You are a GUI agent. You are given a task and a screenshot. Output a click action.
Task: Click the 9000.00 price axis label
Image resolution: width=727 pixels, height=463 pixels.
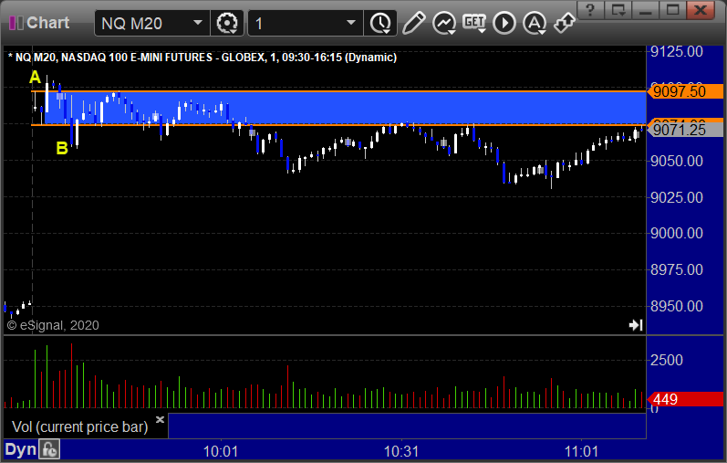677,233
